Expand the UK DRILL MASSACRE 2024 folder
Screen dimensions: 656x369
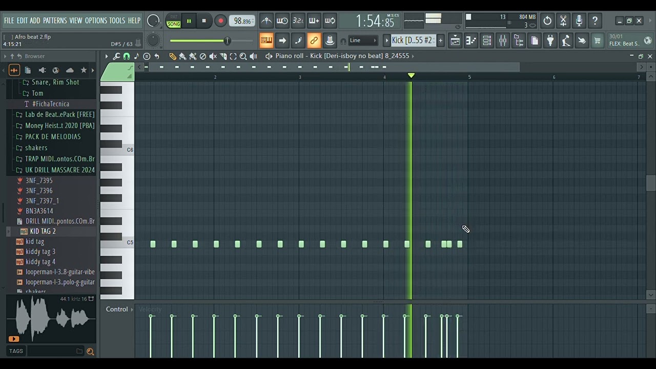(x=60, y=170)
